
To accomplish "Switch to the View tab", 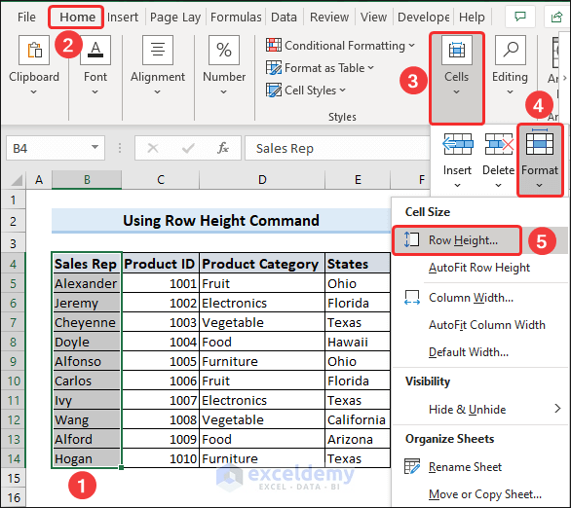I will [373, 18].
